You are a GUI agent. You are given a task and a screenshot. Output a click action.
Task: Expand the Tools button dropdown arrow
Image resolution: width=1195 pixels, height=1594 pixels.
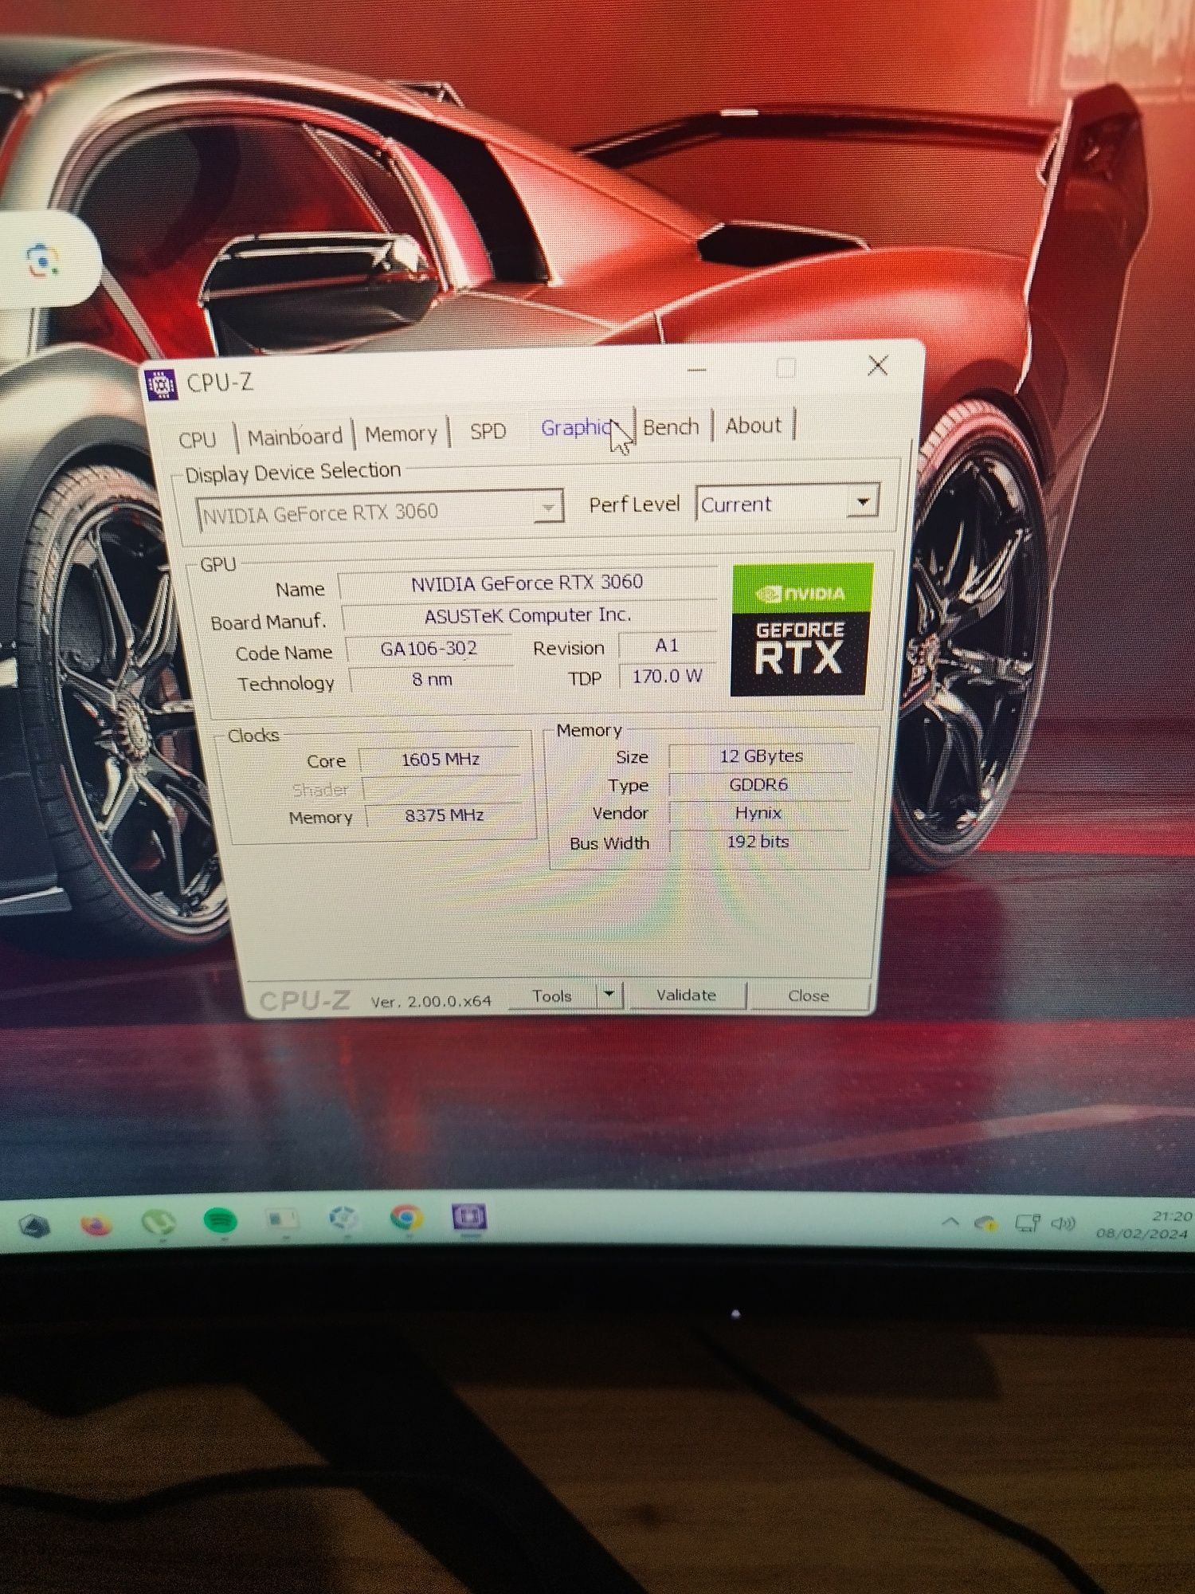tap(609, 994)
